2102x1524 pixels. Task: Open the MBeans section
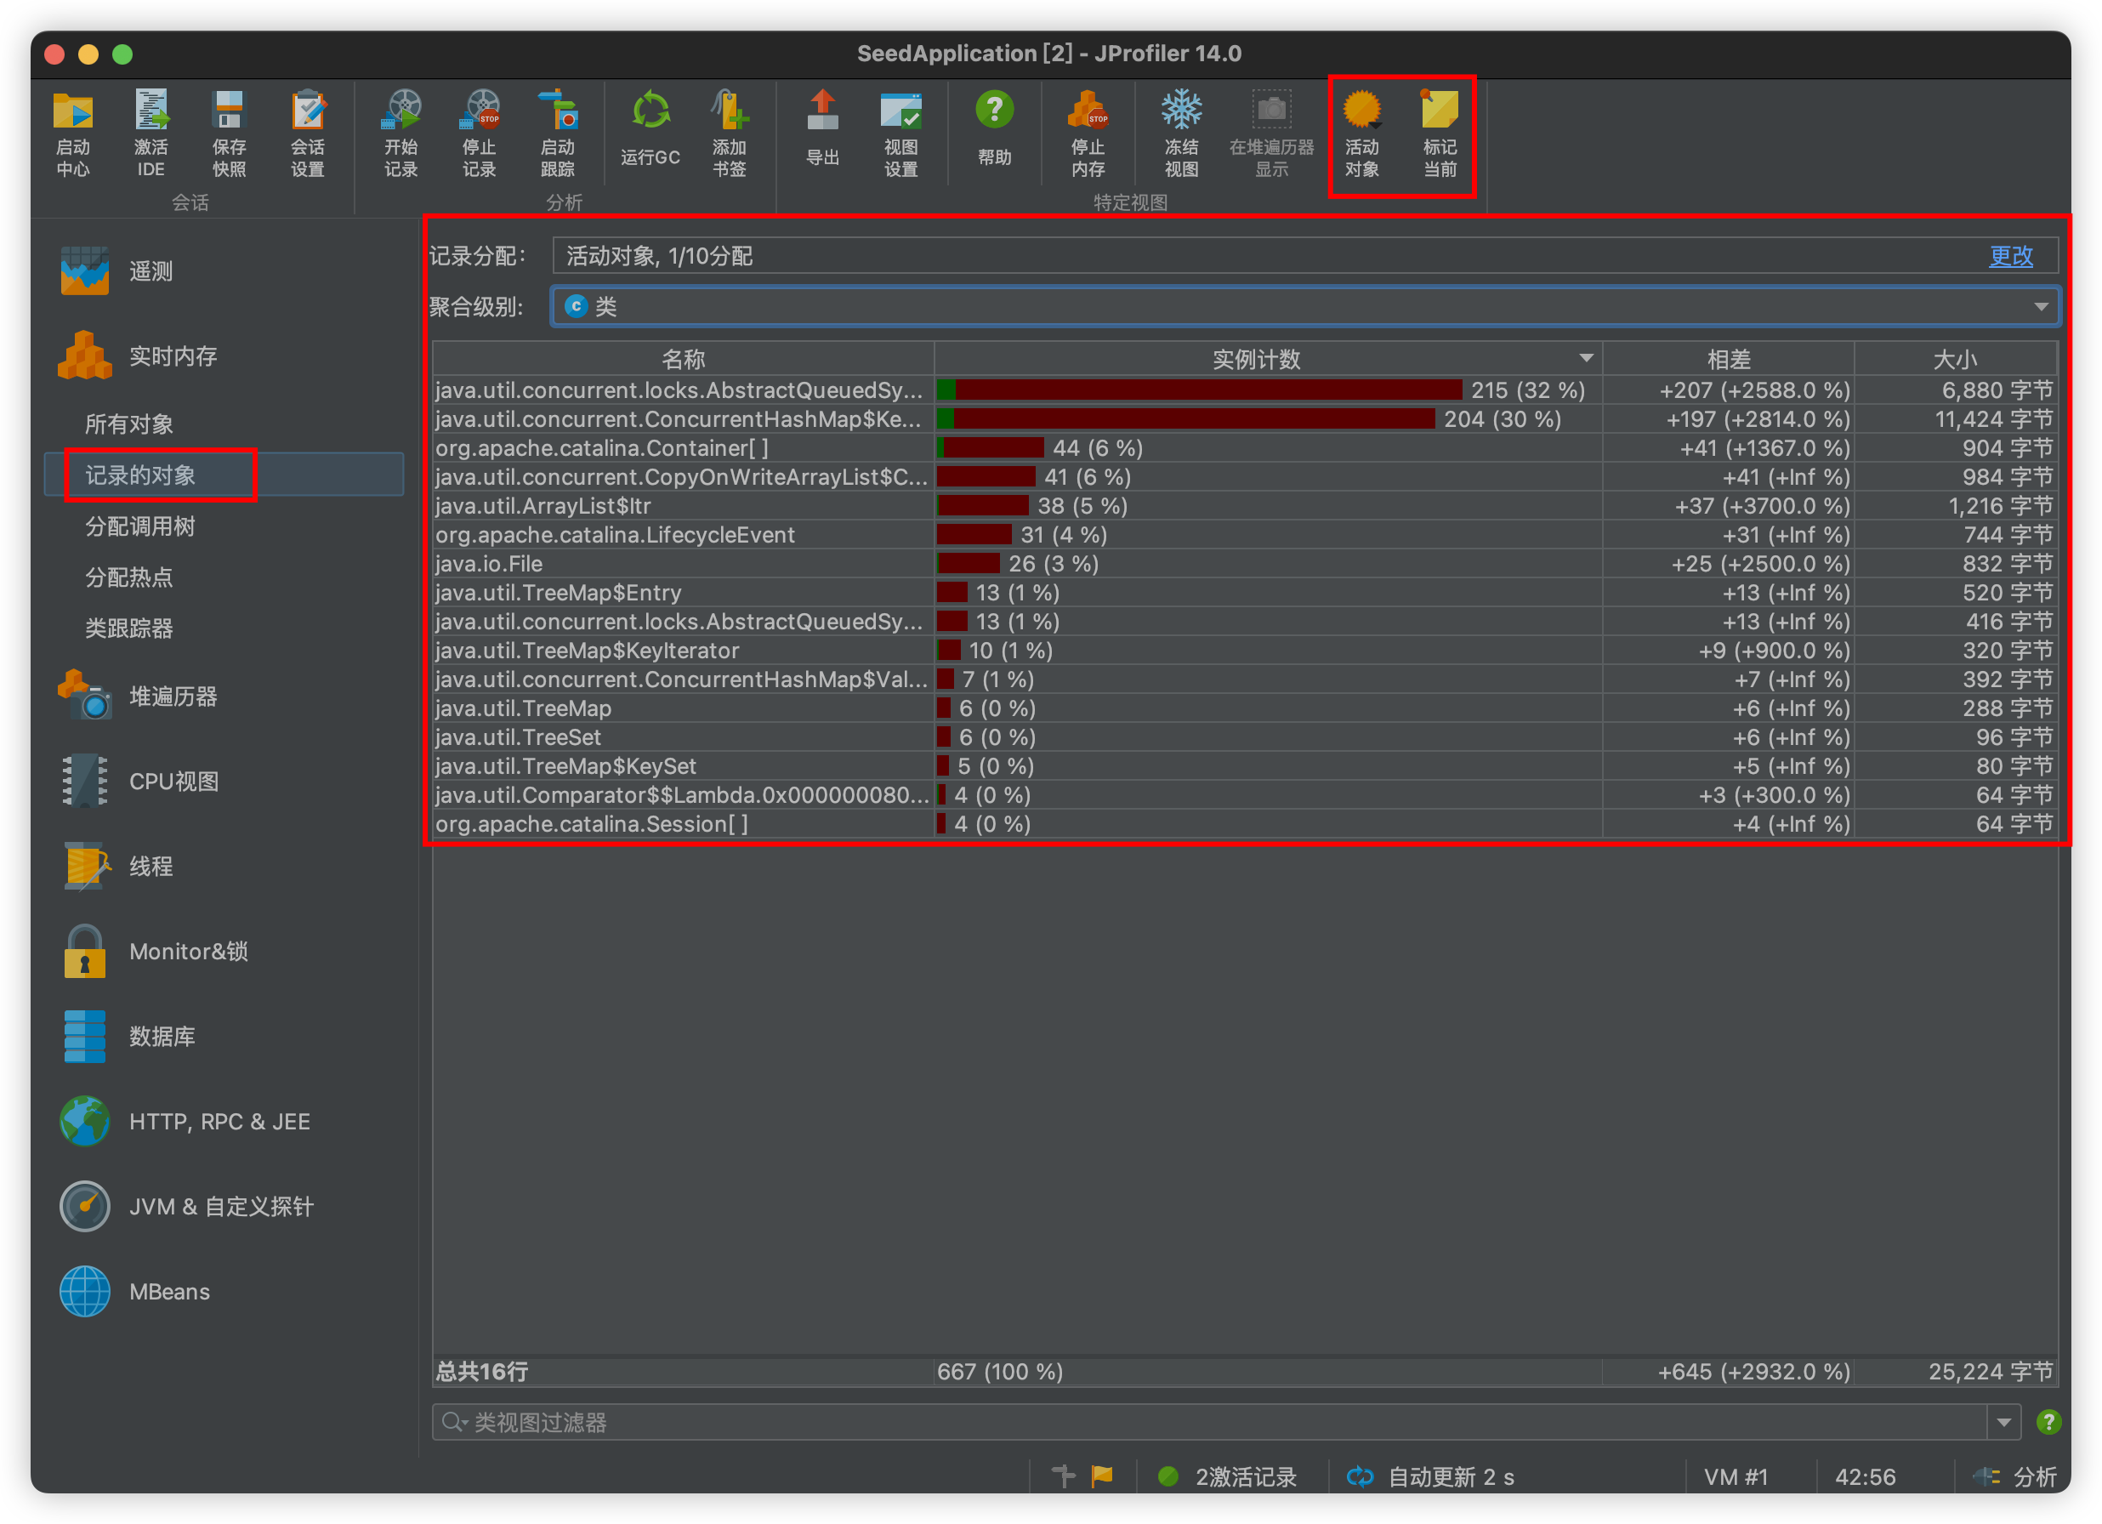(134, 1291)
